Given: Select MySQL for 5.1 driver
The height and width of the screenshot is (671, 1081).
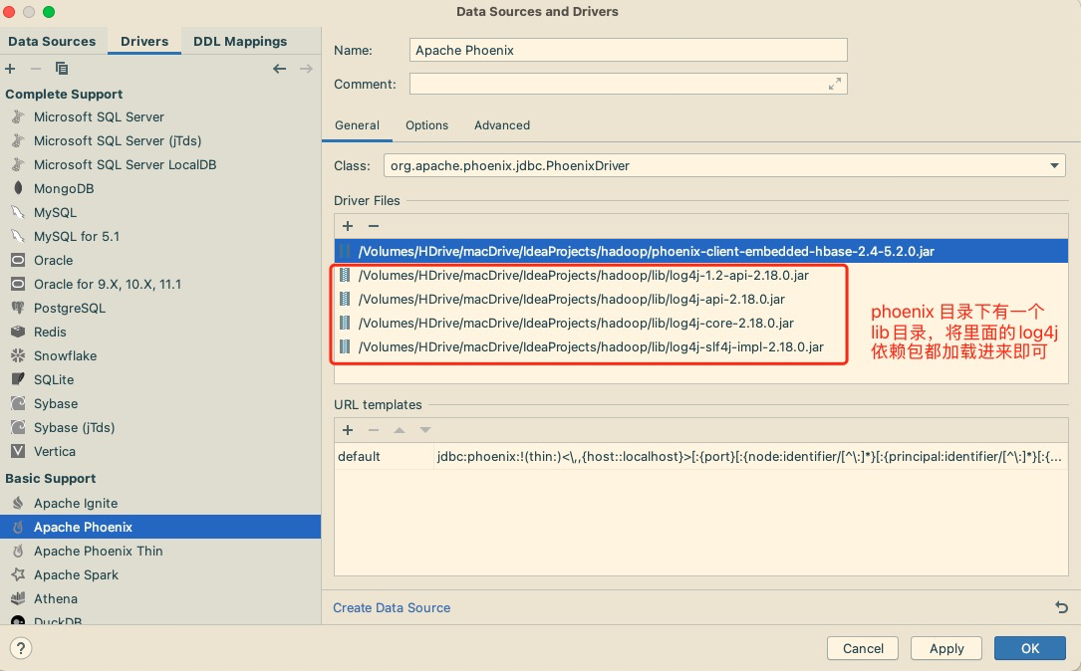Looking at the screenshot, I should point(160,236).
